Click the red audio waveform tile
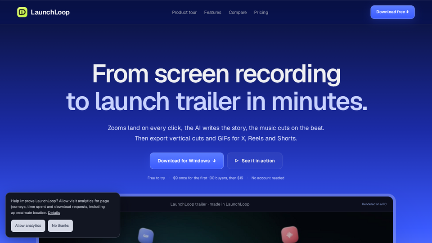The height and width of the screenshot is (243, 432). (289, 235)
